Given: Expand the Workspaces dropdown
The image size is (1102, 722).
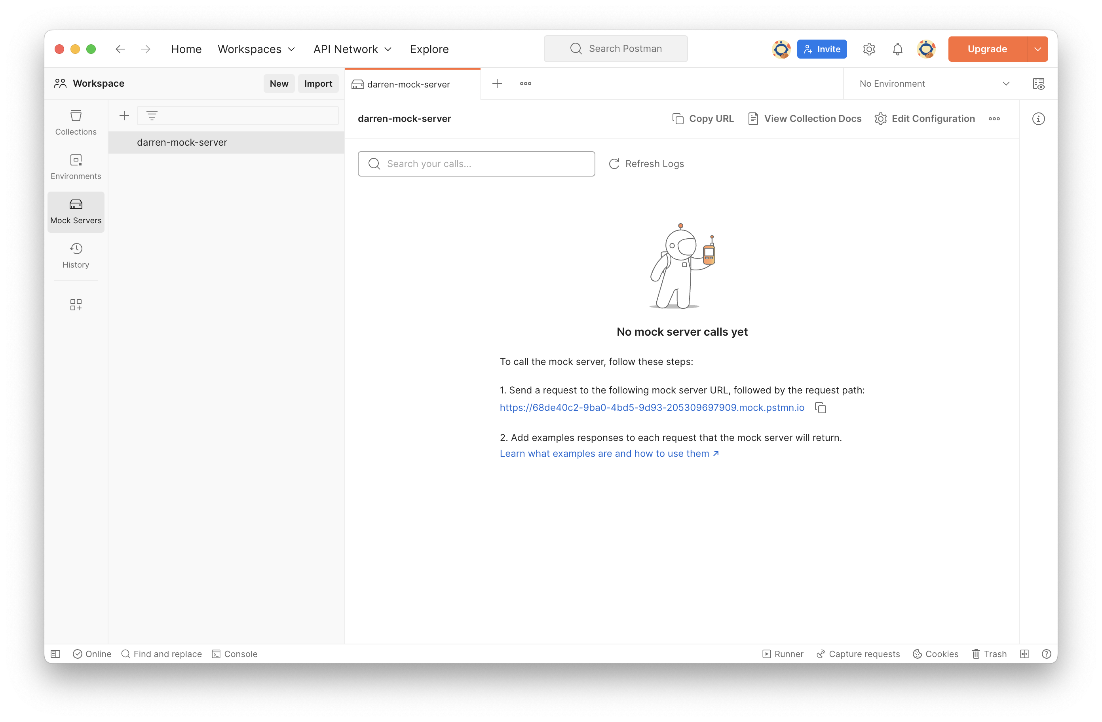Looking at the screenshot, I should tap(256, 49).
